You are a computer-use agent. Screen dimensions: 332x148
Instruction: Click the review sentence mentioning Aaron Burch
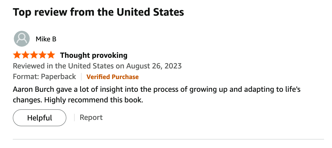(157, 89)
